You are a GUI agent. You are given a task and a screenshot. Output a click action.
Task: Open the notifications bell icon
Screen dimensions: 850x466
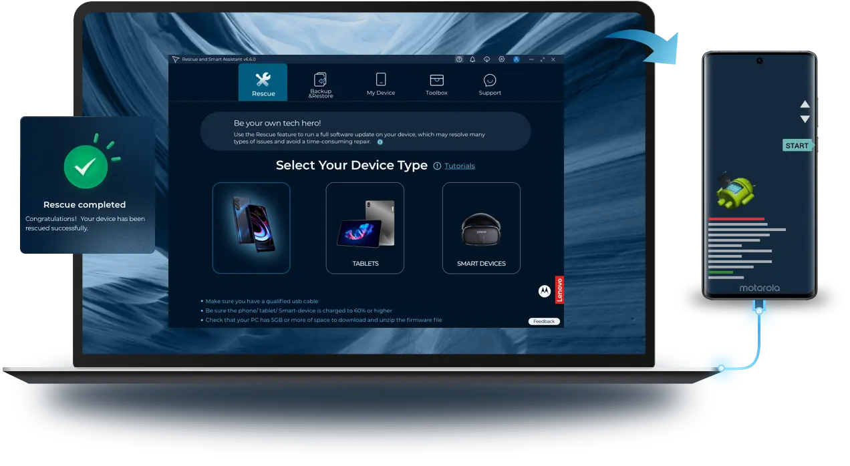(x=472, y=59)
